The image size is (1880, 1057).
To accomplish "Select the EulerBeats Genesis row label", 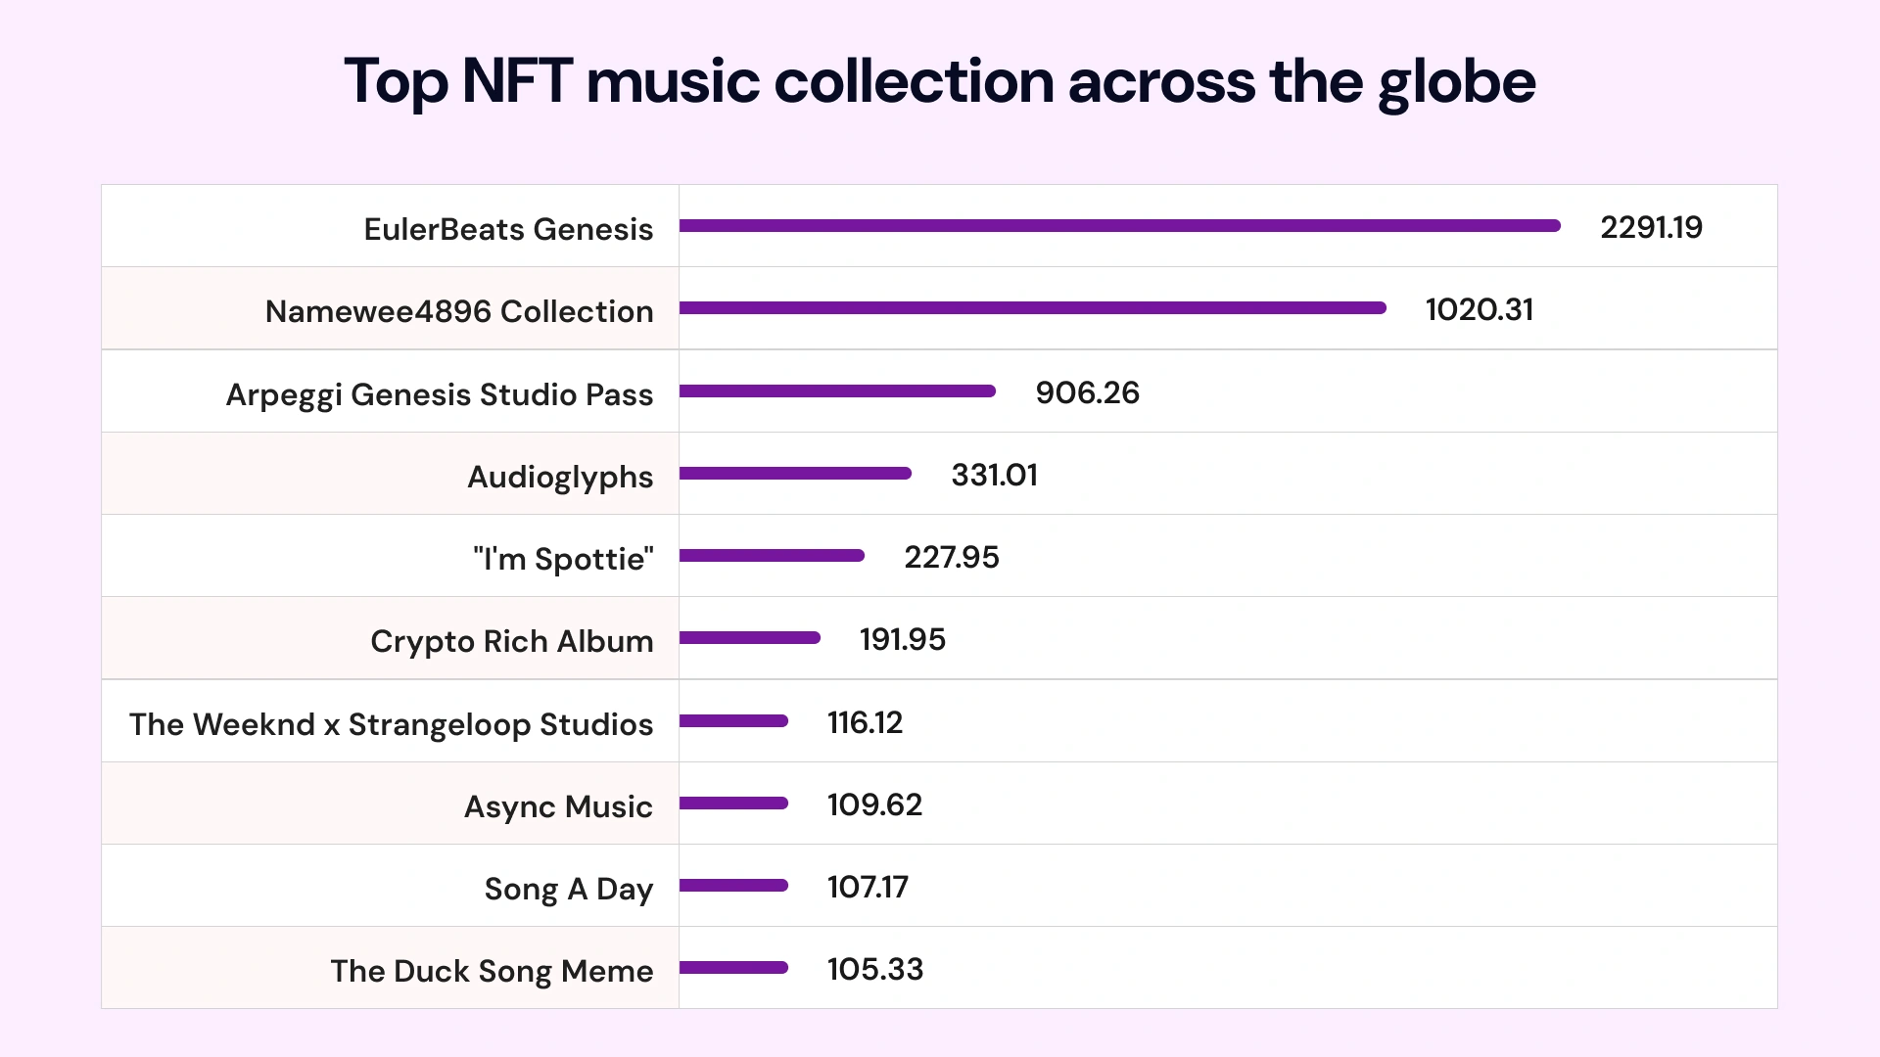I will pos(509,228).
